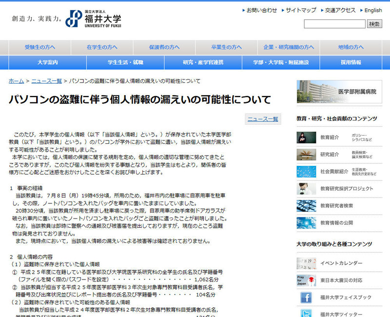Open the 学生生活・就職 menu item
390x317 pixels.
point(125,62)
